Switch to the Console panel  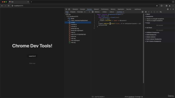[83, 9]
